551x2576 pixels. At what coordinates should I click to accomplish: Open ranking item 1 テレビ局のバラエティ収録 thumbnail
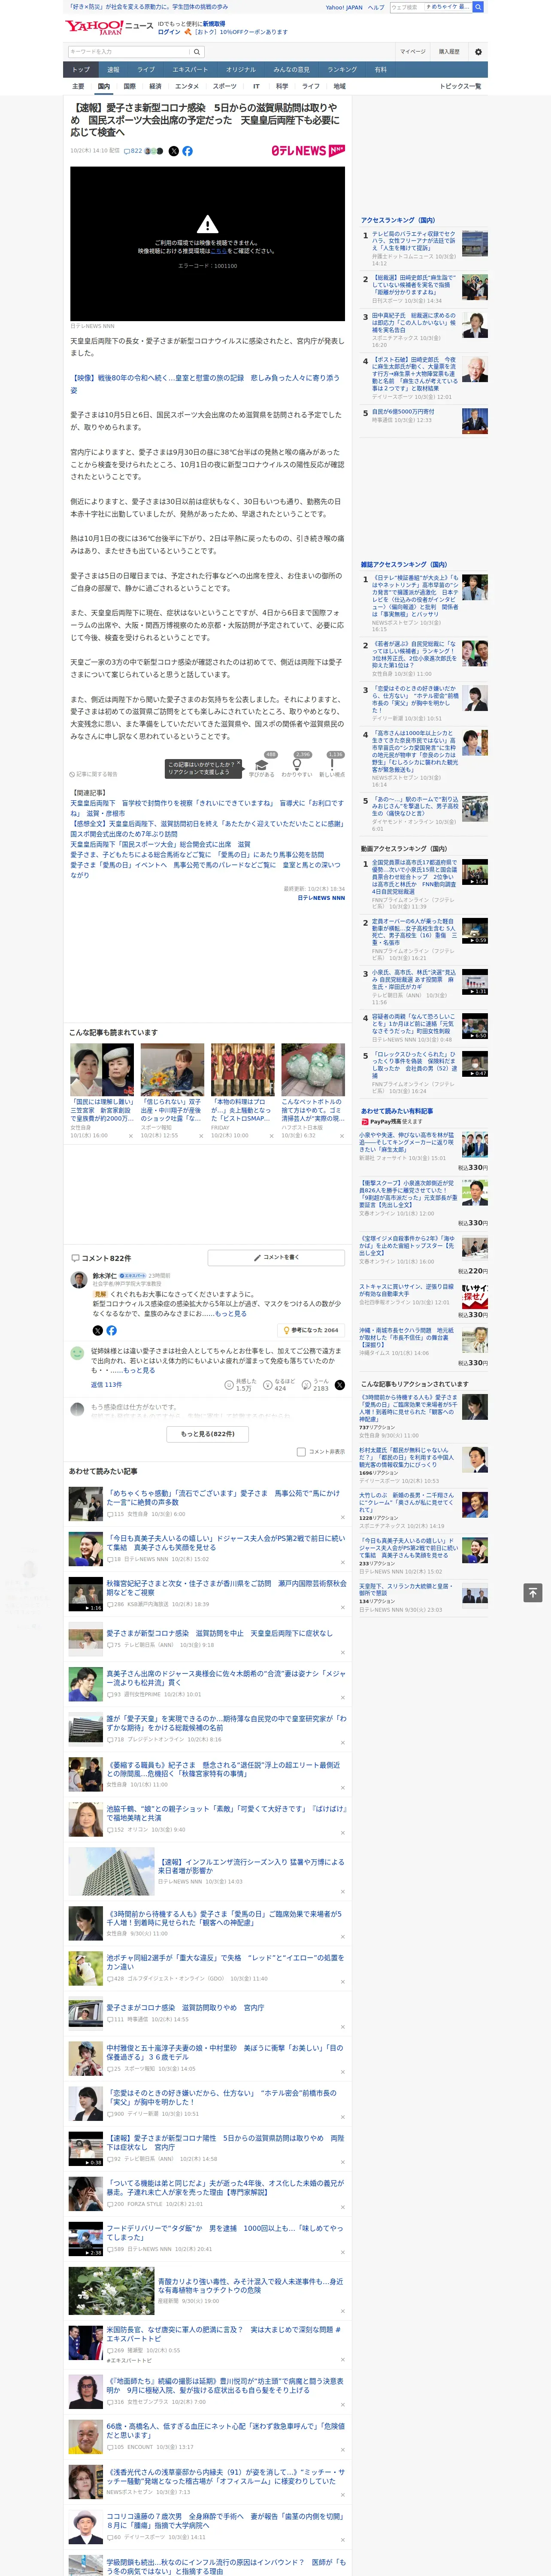(x=475, y=244)
